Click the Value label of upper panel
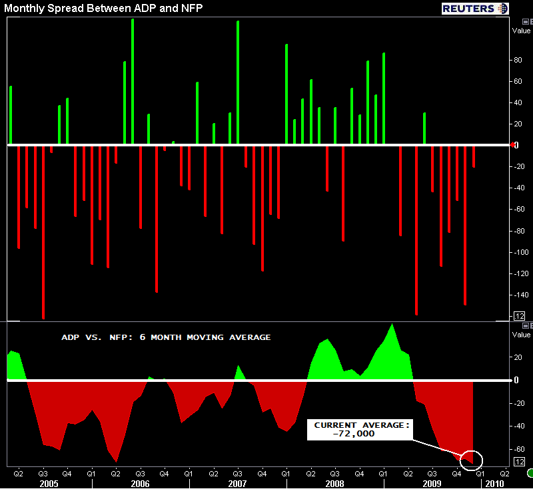 tap(521, 31)
